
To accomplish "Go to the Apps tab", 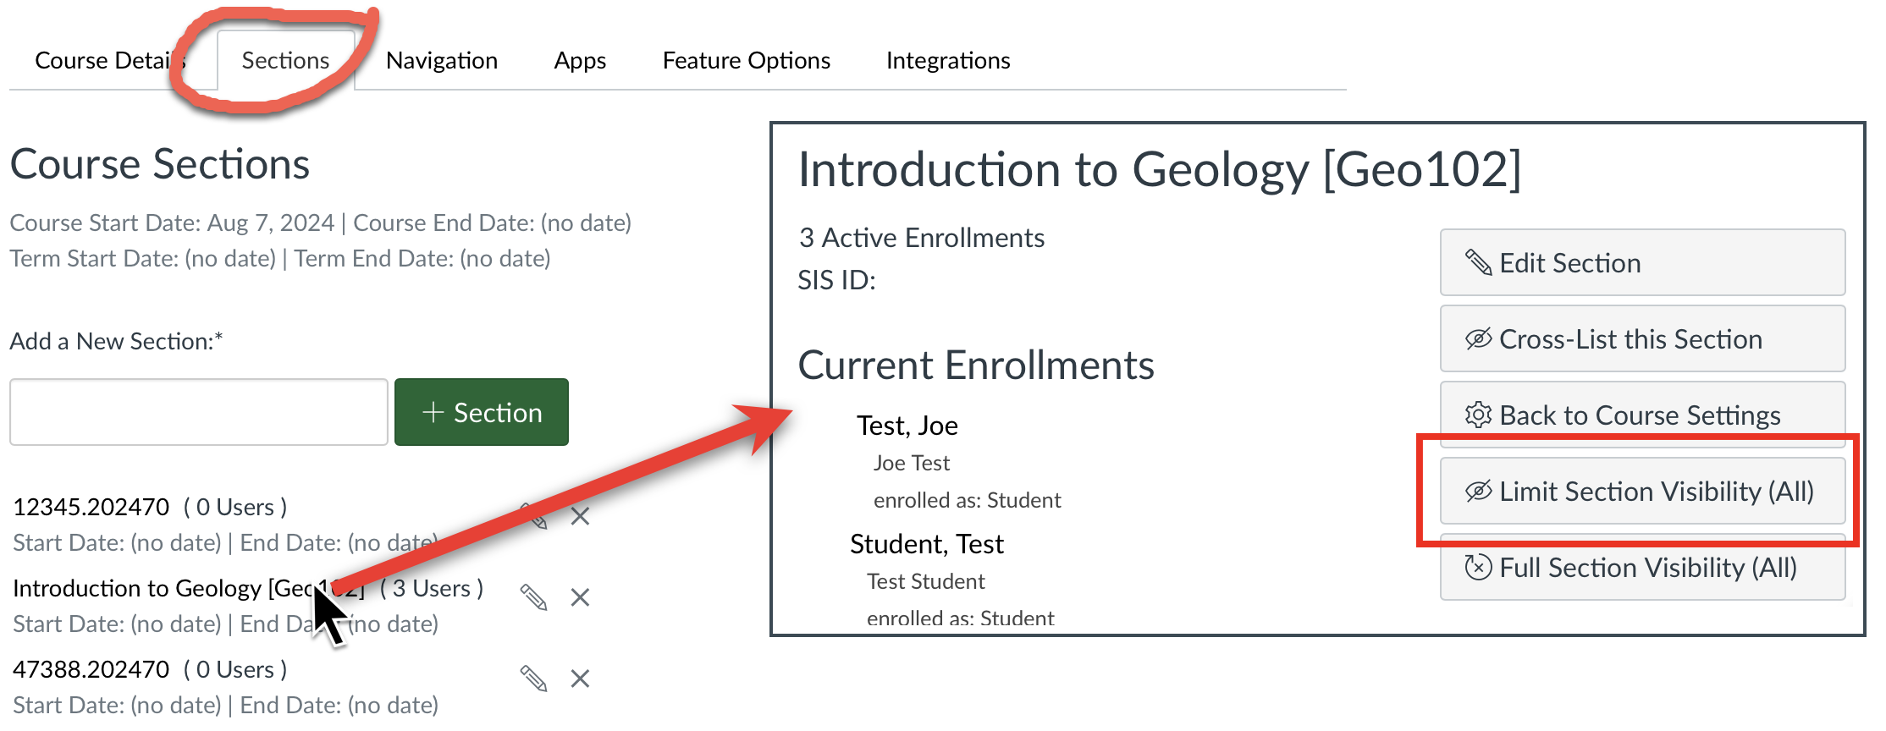I will (x=580, y=61).
